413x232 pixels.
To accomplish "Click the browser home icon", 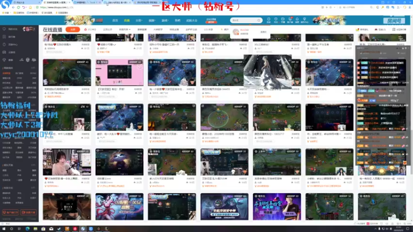I will point(30,7).
